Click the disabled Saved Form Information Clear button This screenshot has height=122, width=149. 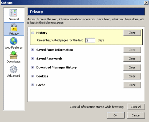point(132,50)
